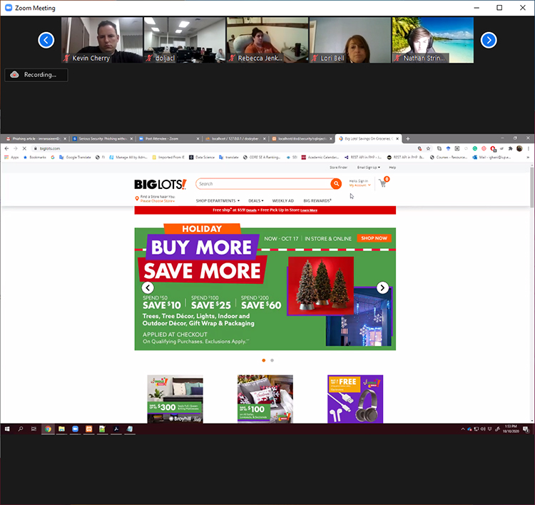Click the green Grammarly extension icon

[x=474, y=148]
